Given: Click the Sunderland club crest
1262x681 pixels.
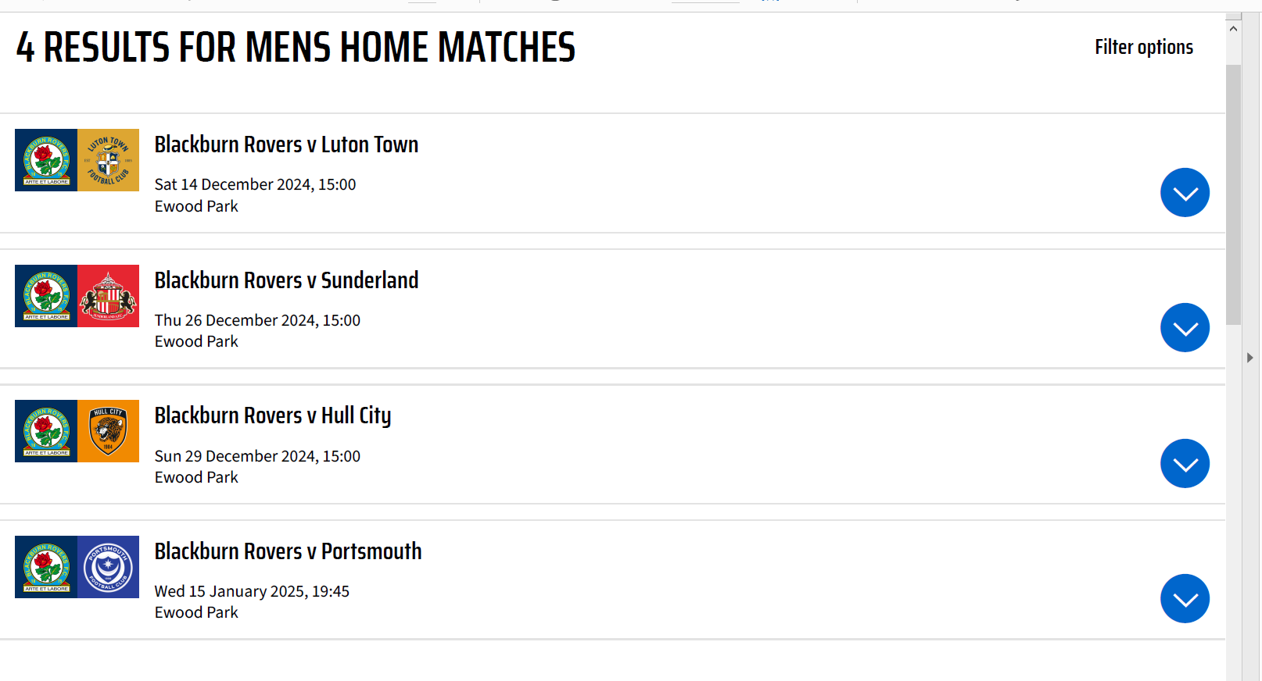Looking at the screenshot, I should pyautogui.click(x=109, y=296).
